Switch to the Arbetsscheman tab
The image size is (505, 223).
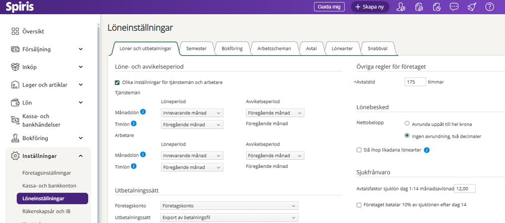(274, 49)
